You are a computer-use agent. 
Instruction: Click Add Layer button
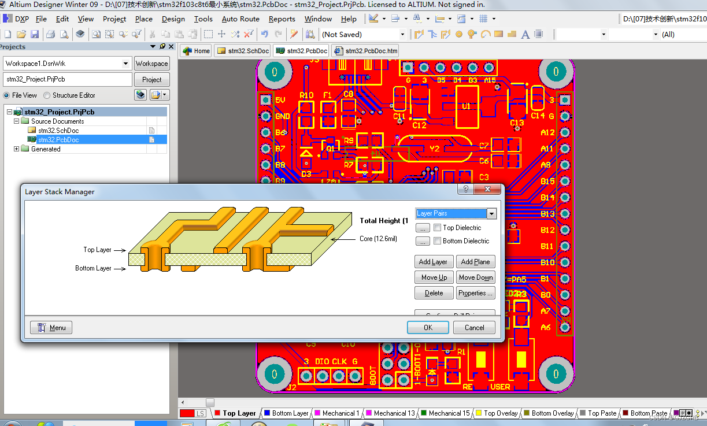(434, 262)
